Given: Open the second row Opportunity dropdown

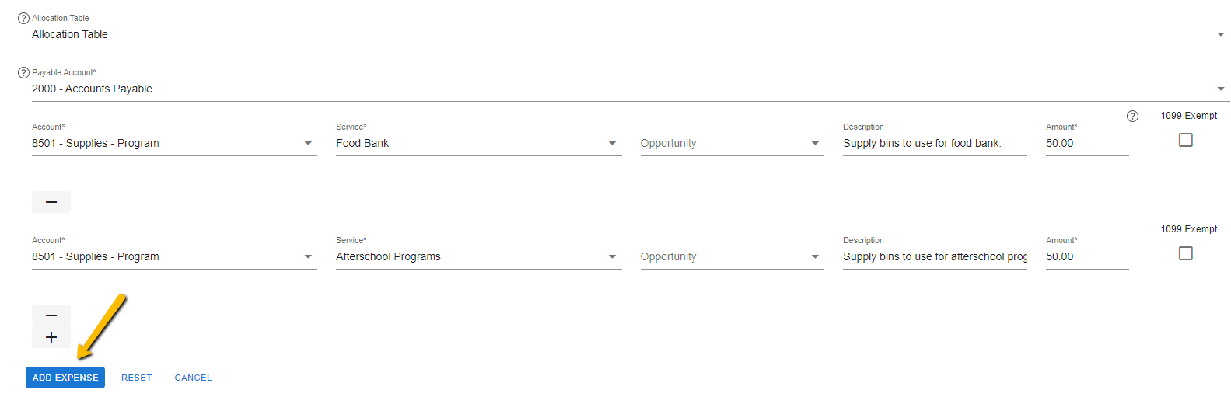Looking at the screenshot, I should coord(733,256).
